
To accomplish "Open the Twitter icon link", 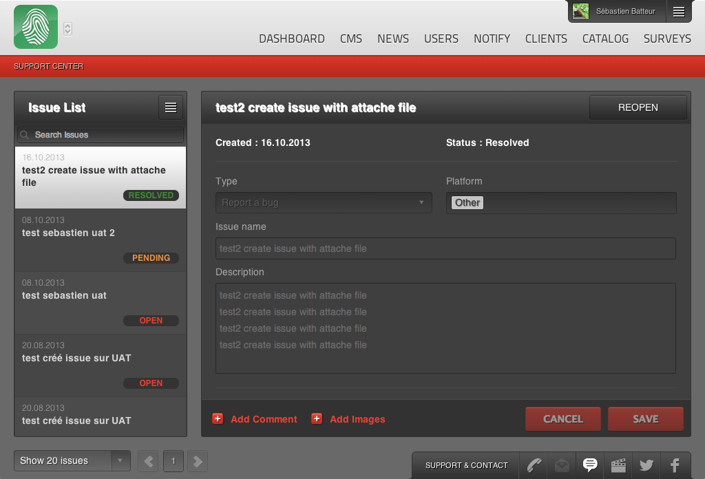I will tap(646, 465).
